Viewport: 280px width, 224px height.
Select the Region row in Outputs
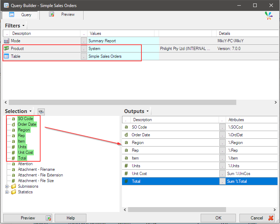click(x=200, y=143)
